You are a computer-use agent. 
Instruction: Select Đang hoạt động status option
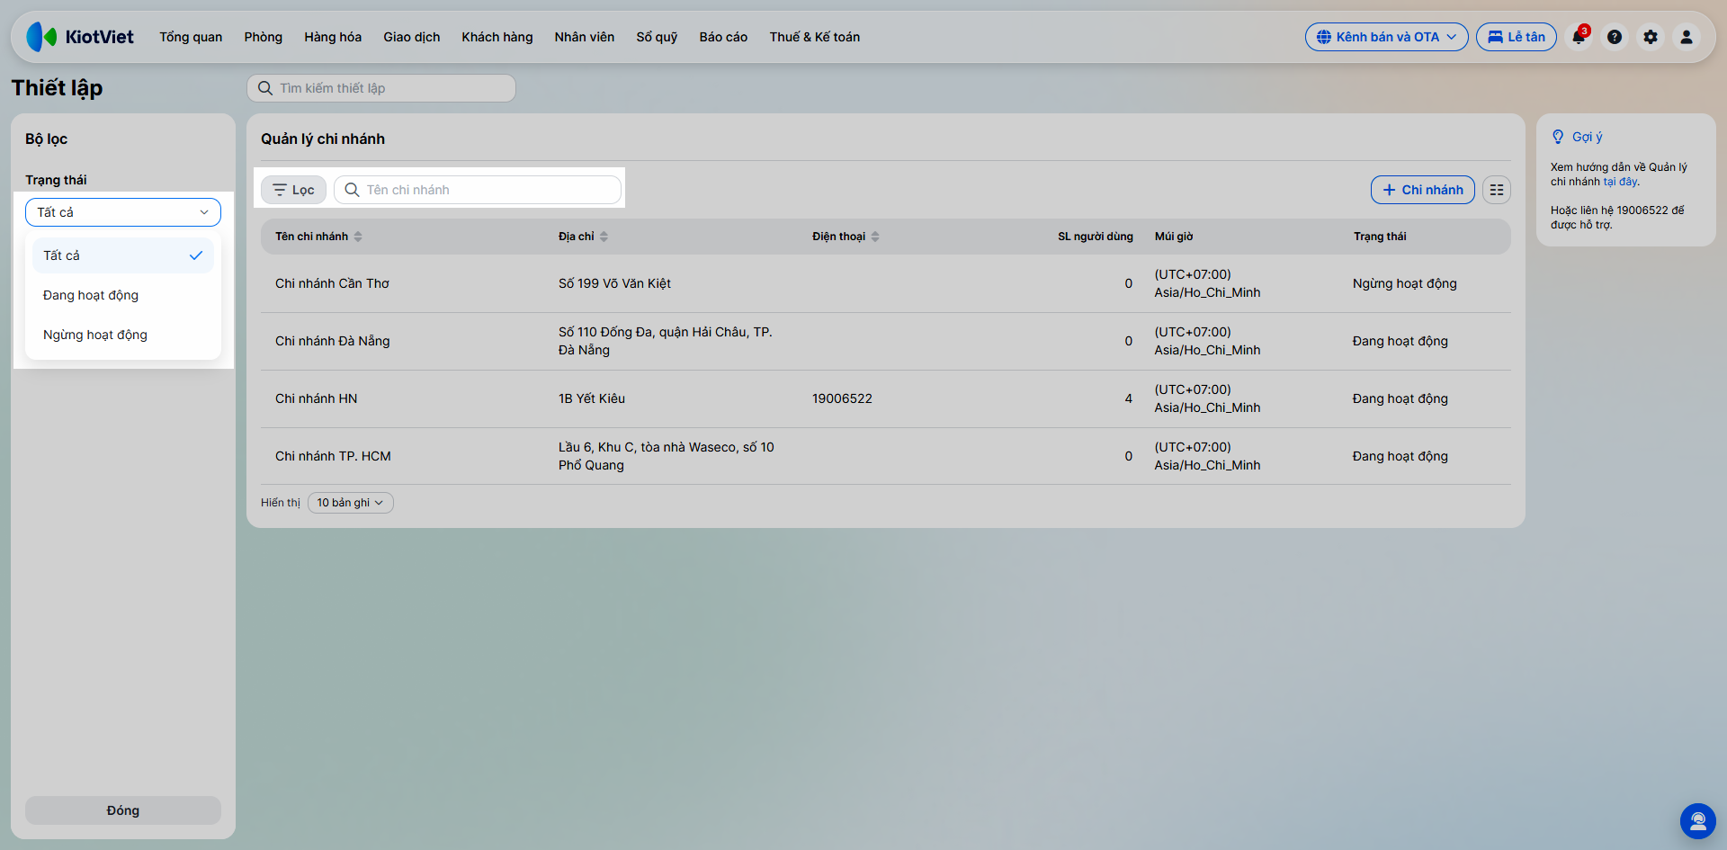click(123, 295)
